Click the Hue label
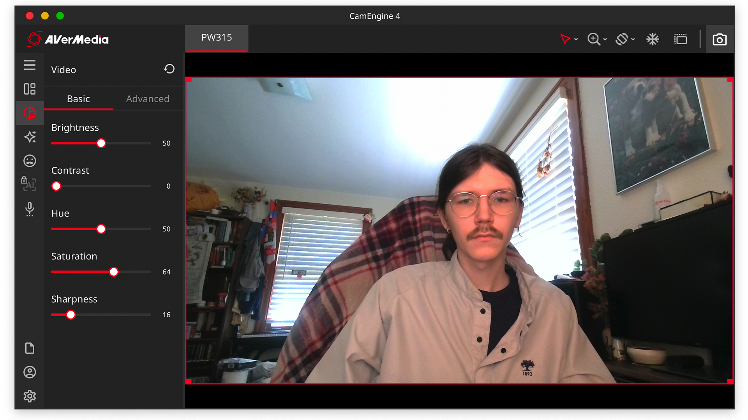This screenshot has width=748, height=420. [60, 213]
